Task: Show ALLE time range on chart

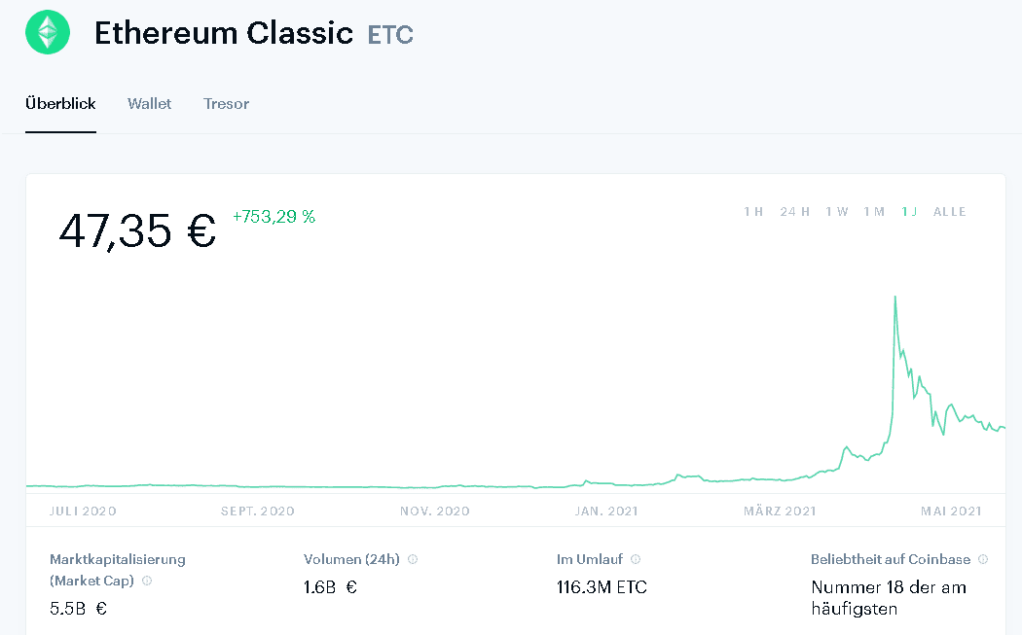Action: [x=950, y=212]
